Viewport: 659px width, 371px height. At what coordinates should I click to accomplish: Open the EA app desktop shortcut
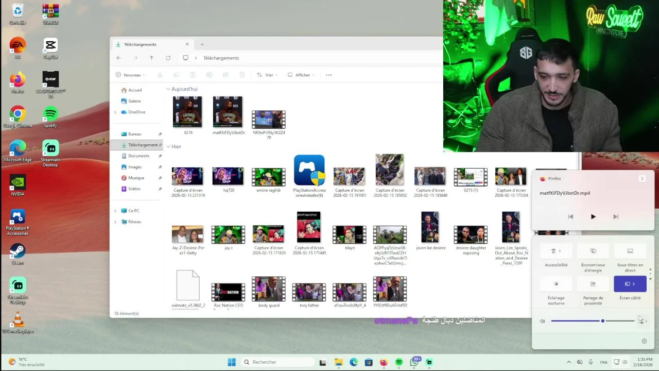tap(18, 48)
